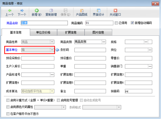The width and height of the screenshot is (161, 119).
Task: Click the 保存 (S) floppy disk icon
Action: click(x=65, y=10)
